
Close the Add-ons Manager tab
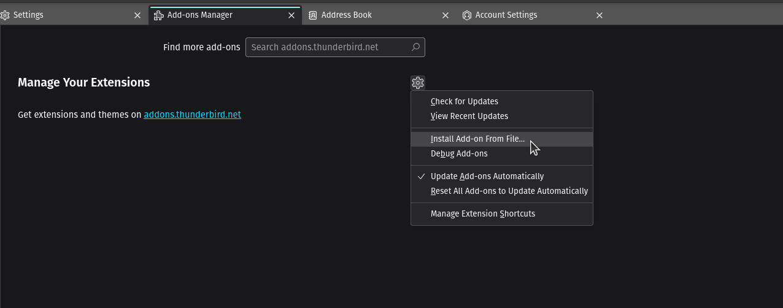pyautogui.click(x=291, y=15)
